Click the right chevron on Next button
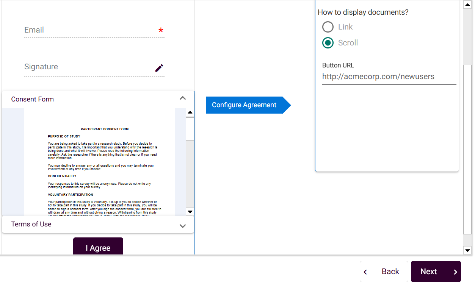The width and height of the screenshot is (475, 284). pos(455,272)
